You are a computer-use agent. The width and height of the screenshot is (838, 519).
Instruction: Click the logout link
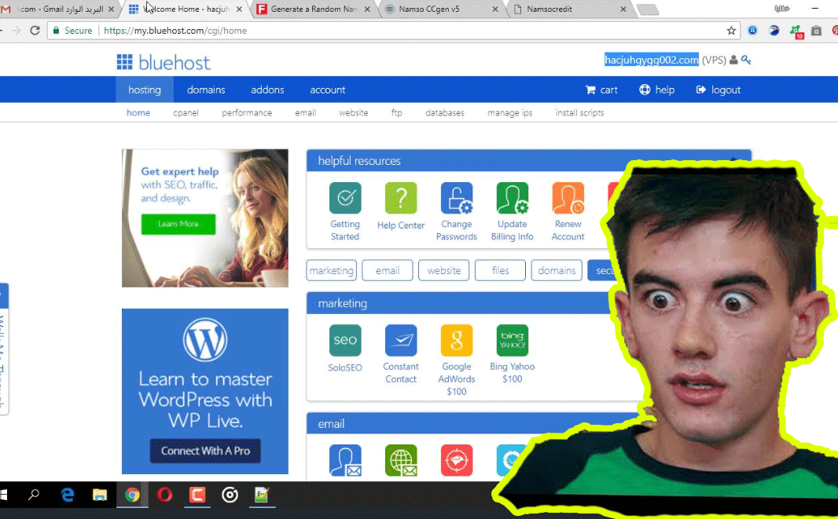pos(719,90)
